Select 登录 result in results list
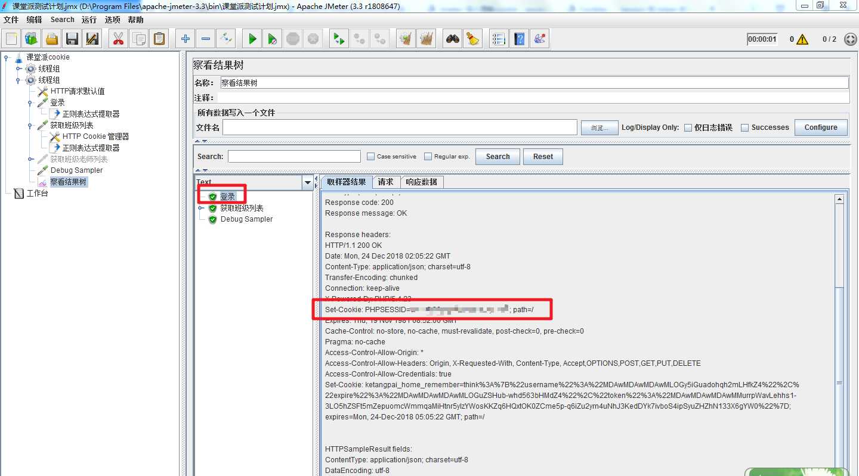 [227, 197]
